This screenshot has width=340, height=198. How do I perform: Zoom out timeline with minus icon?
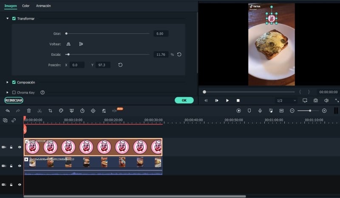point(292,111)
